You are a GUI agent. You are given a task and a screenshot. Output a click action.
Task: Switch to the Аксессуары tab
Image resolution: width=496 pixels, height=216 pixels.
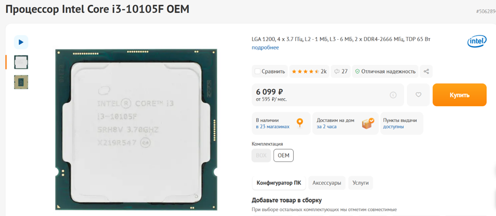point(327,183)
